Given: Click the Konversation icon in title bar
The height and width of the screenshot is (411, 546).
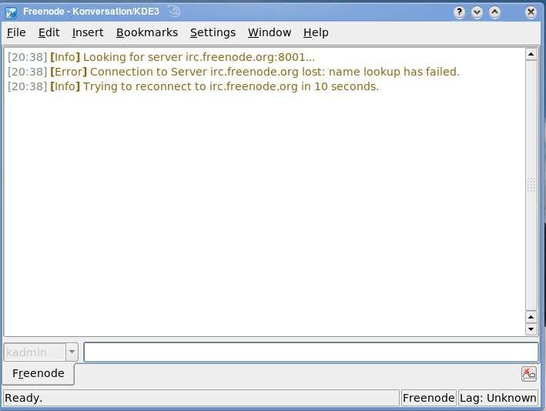Looking at the screenshot, I should (11, 12).
